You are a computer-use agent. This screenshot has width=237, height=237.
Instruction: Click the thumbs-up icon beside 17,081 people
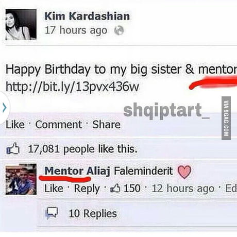click(x=13, y=148)
